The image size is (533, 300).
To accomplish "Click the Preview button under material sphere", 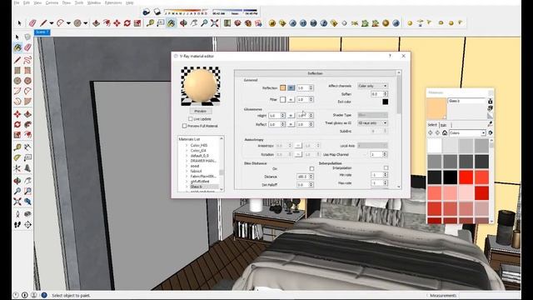I will point(201,111).
